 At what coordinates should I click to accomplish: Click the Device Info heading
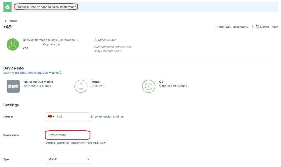pos(13,68)
